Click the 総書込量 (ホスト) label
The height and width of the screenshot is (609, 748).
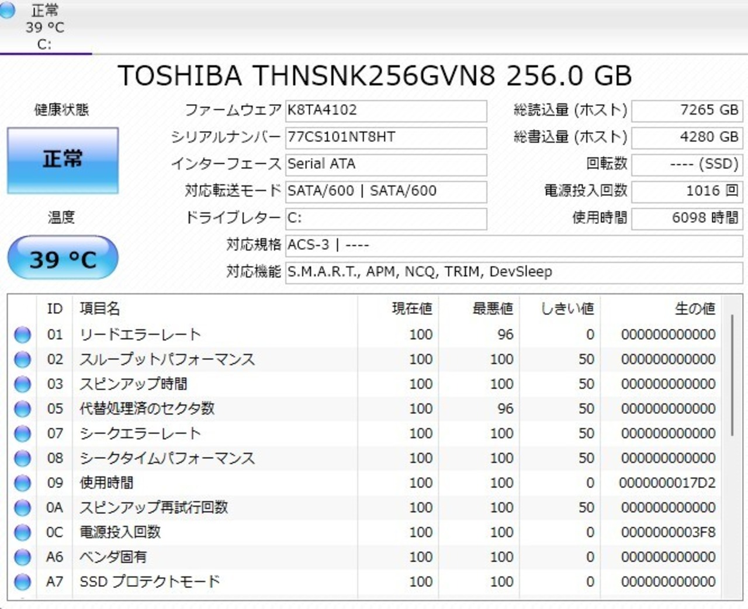tap(570, 137)
